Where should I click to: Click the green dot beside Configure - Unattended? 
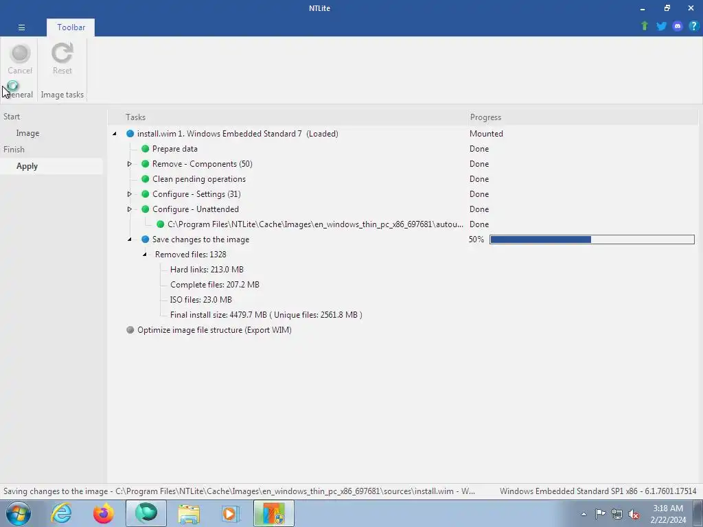tap(146, 209)
